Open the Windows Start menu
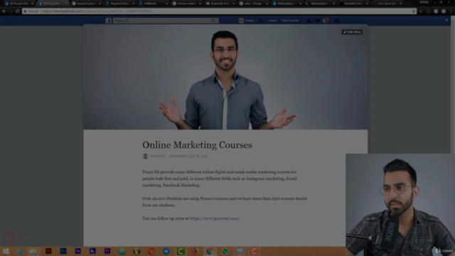This screenshot has height=256, width=455. tap(6, 251)
